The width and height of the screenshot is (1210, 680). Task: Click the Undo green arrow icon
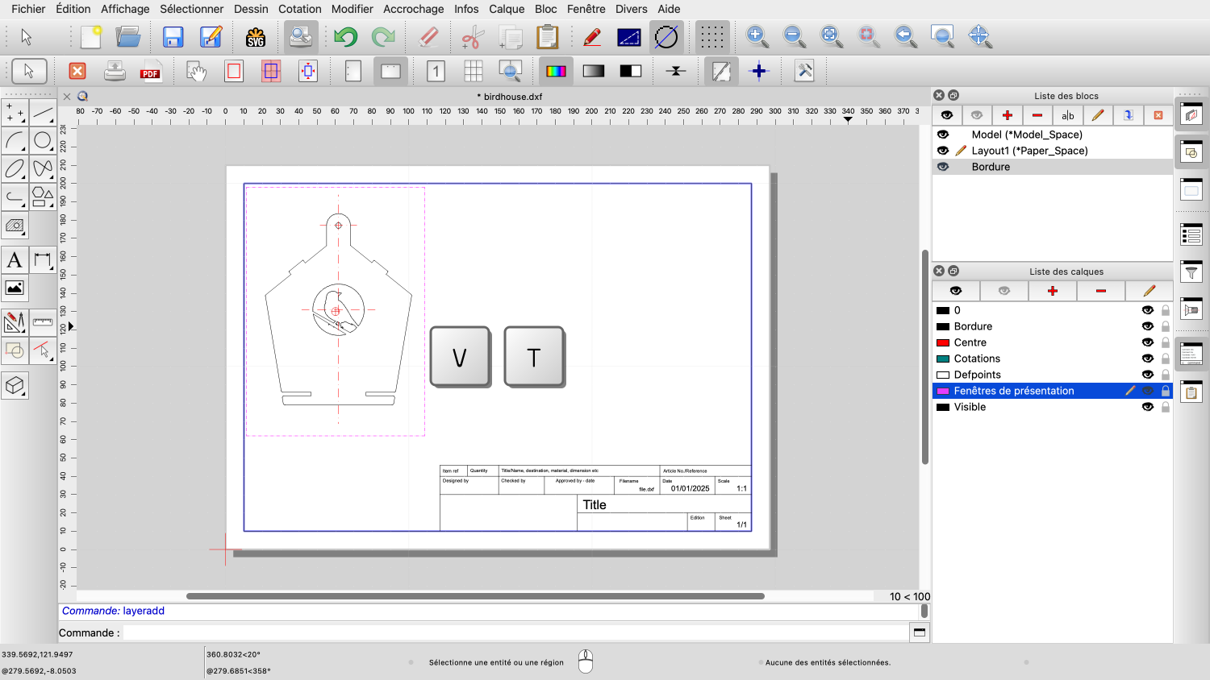(x=345, y=37)
